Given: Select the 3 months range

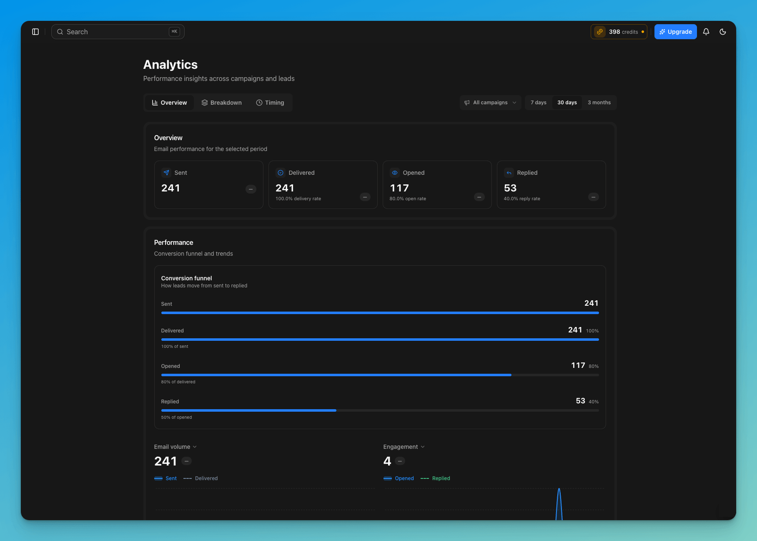Looking at the screenshot, I should [599, 103].
